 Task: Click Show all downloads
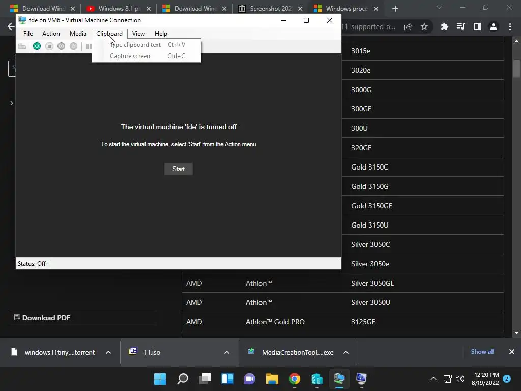482,352
